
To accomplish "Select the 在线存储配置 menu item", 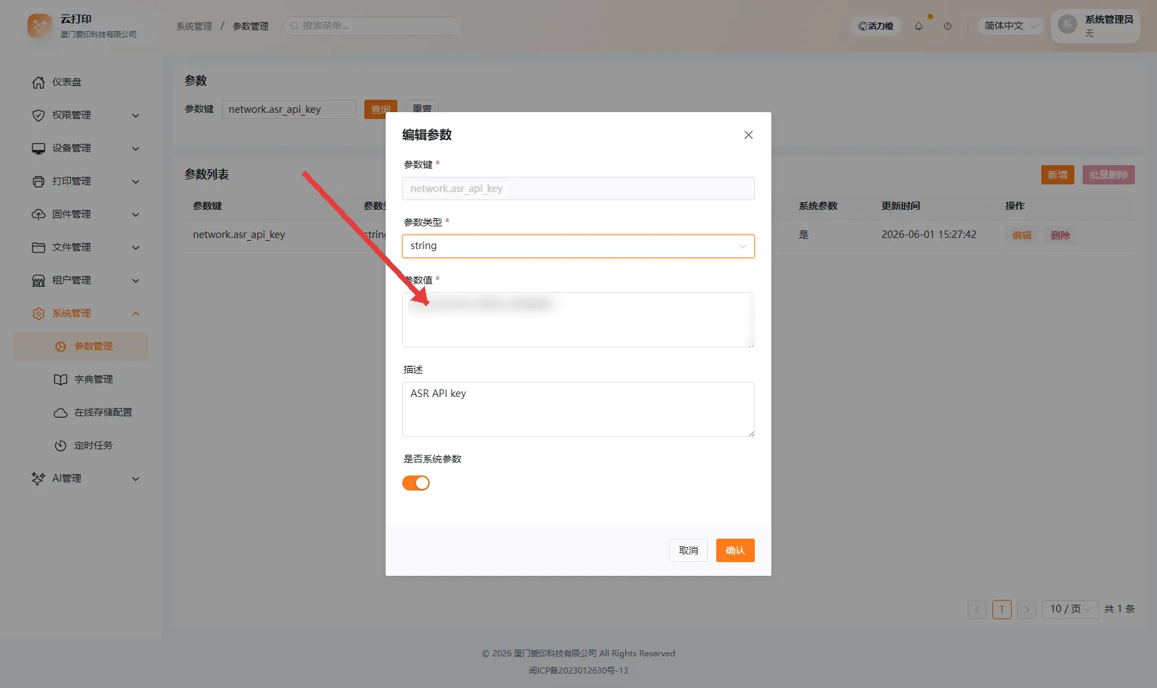I will tap(81, 413).
